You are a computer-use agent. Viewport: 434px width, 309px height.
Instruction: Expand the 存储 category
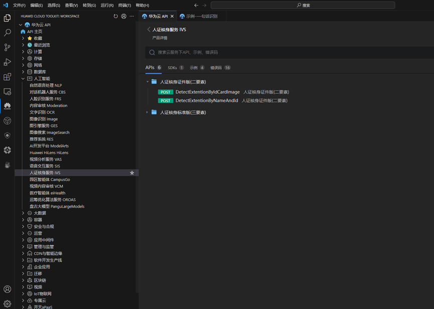point(23,58)
